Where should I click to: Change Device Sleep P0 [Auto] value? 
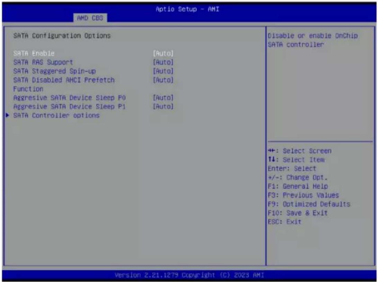click(x=163, y=98)
